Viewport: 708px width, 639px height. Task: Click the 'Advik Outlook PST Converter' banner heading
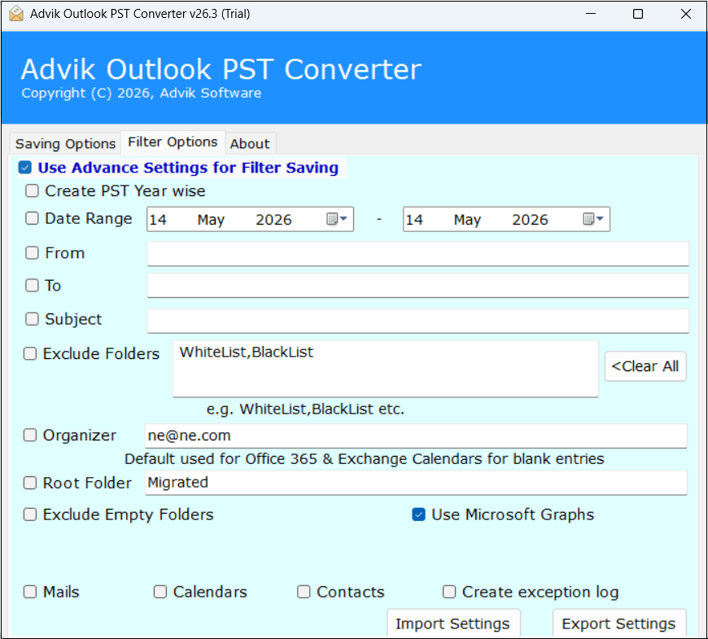coord(221,69)
